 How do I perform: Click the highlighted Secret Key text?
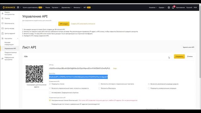[78, 77]
